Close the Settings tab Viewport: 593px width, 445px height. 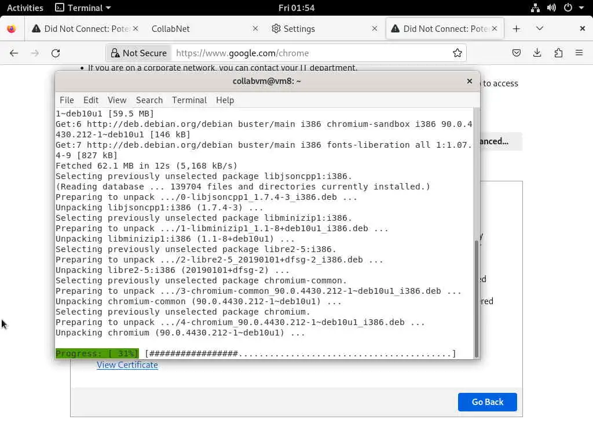point(375,29)
